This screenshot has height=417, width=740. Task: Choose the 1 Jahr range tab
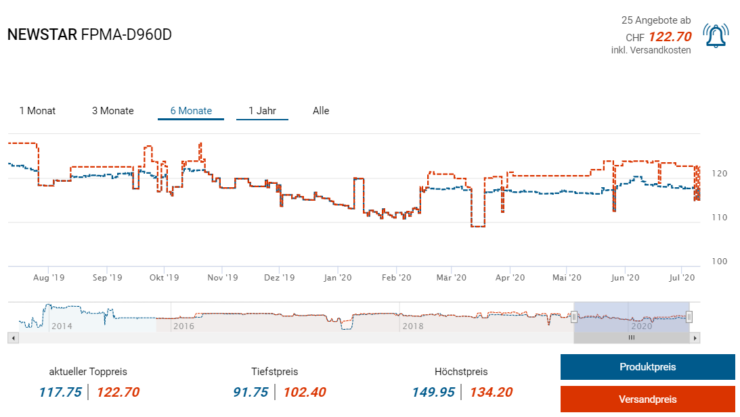coord(262,111)
